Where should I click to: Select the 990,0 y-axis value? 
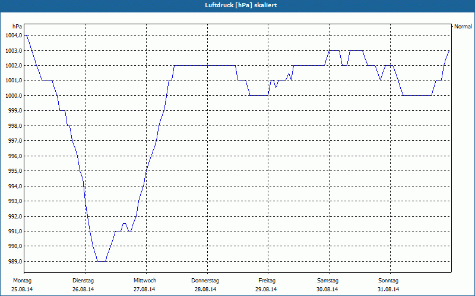click(x=15, y=246)
